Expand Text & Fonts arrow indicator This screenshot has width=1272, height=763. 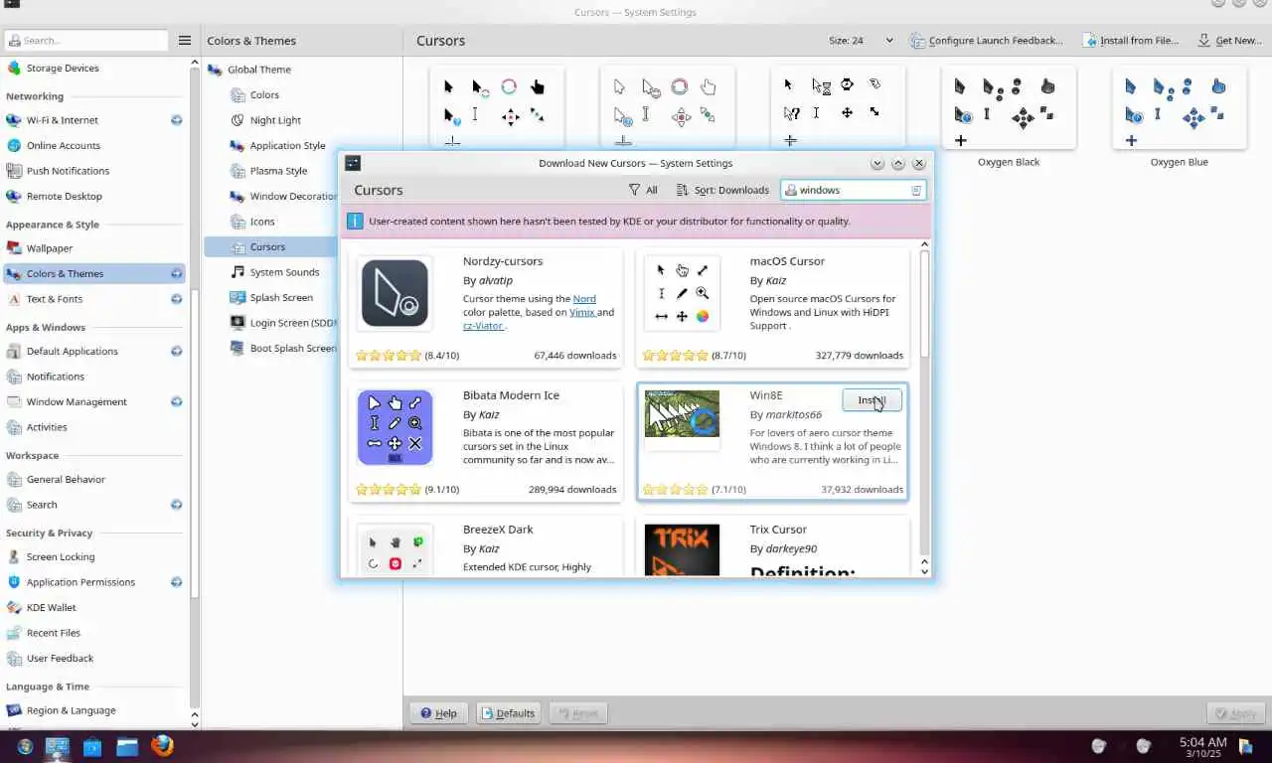point(176,299)
